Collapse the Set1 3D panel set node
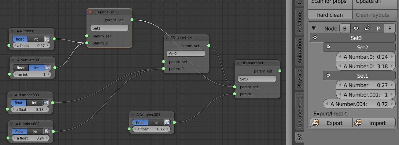 click(x=90, y=12)
